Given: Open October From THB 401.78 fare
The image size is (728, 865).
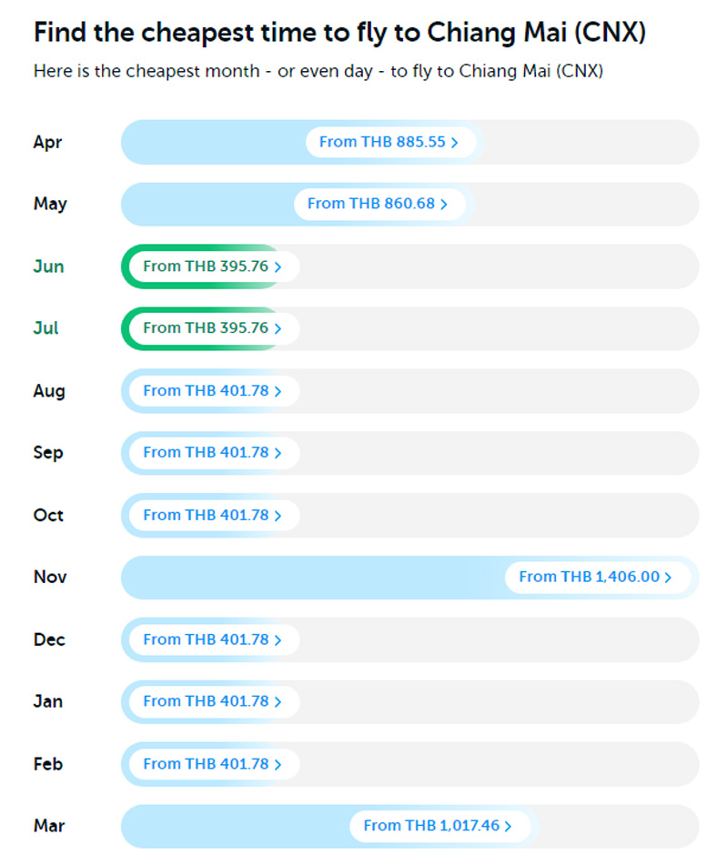Looking at the screenshot, I should (x=206, y=516).
